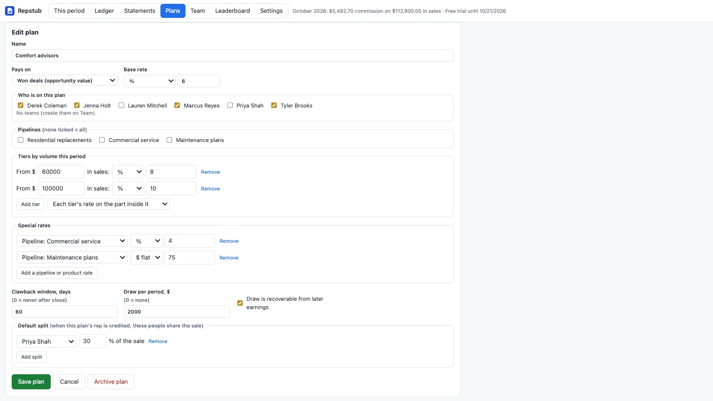Viewport: 713px width, 401px height.
Task: Click the Clawback window days field
Action: (x=65, y=312)
